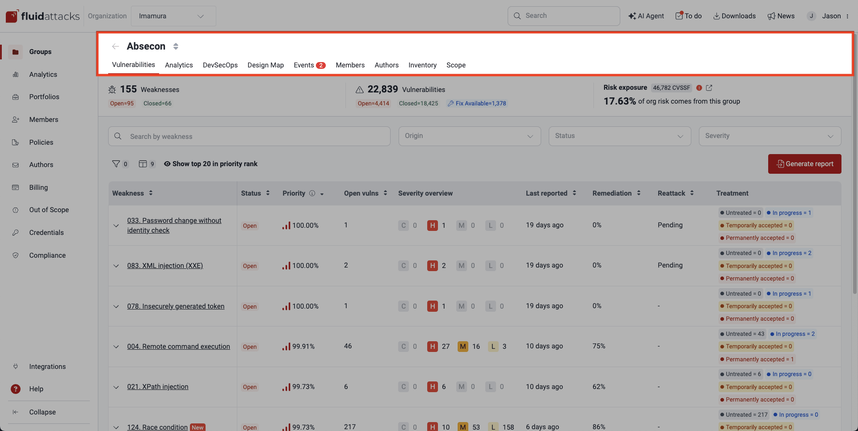Screen dimensions: 858x431
Task: Open the AI Agent feature in the top bar
Action: tap(646, 16)
